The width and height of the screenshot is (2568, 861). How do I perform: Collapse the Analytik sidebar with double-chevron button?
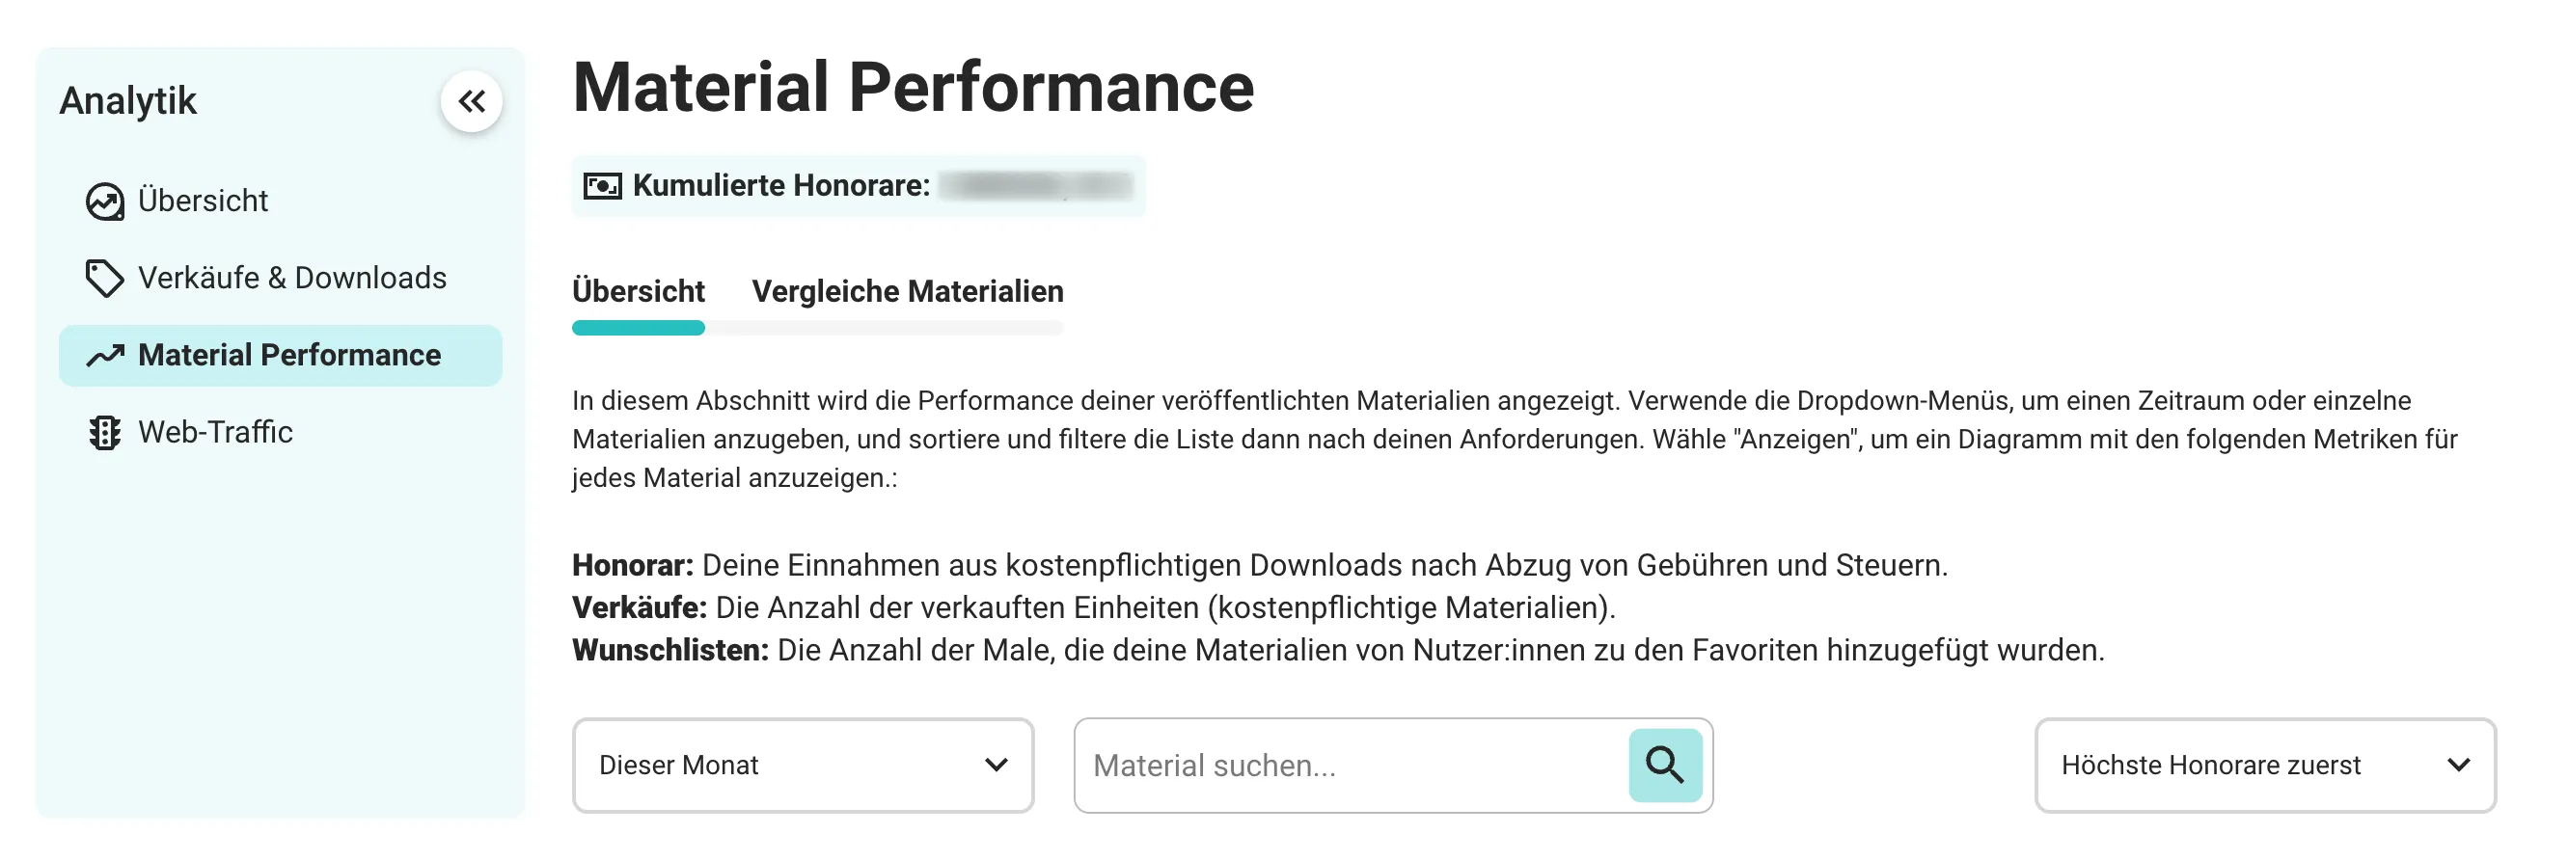click(472, 100)
